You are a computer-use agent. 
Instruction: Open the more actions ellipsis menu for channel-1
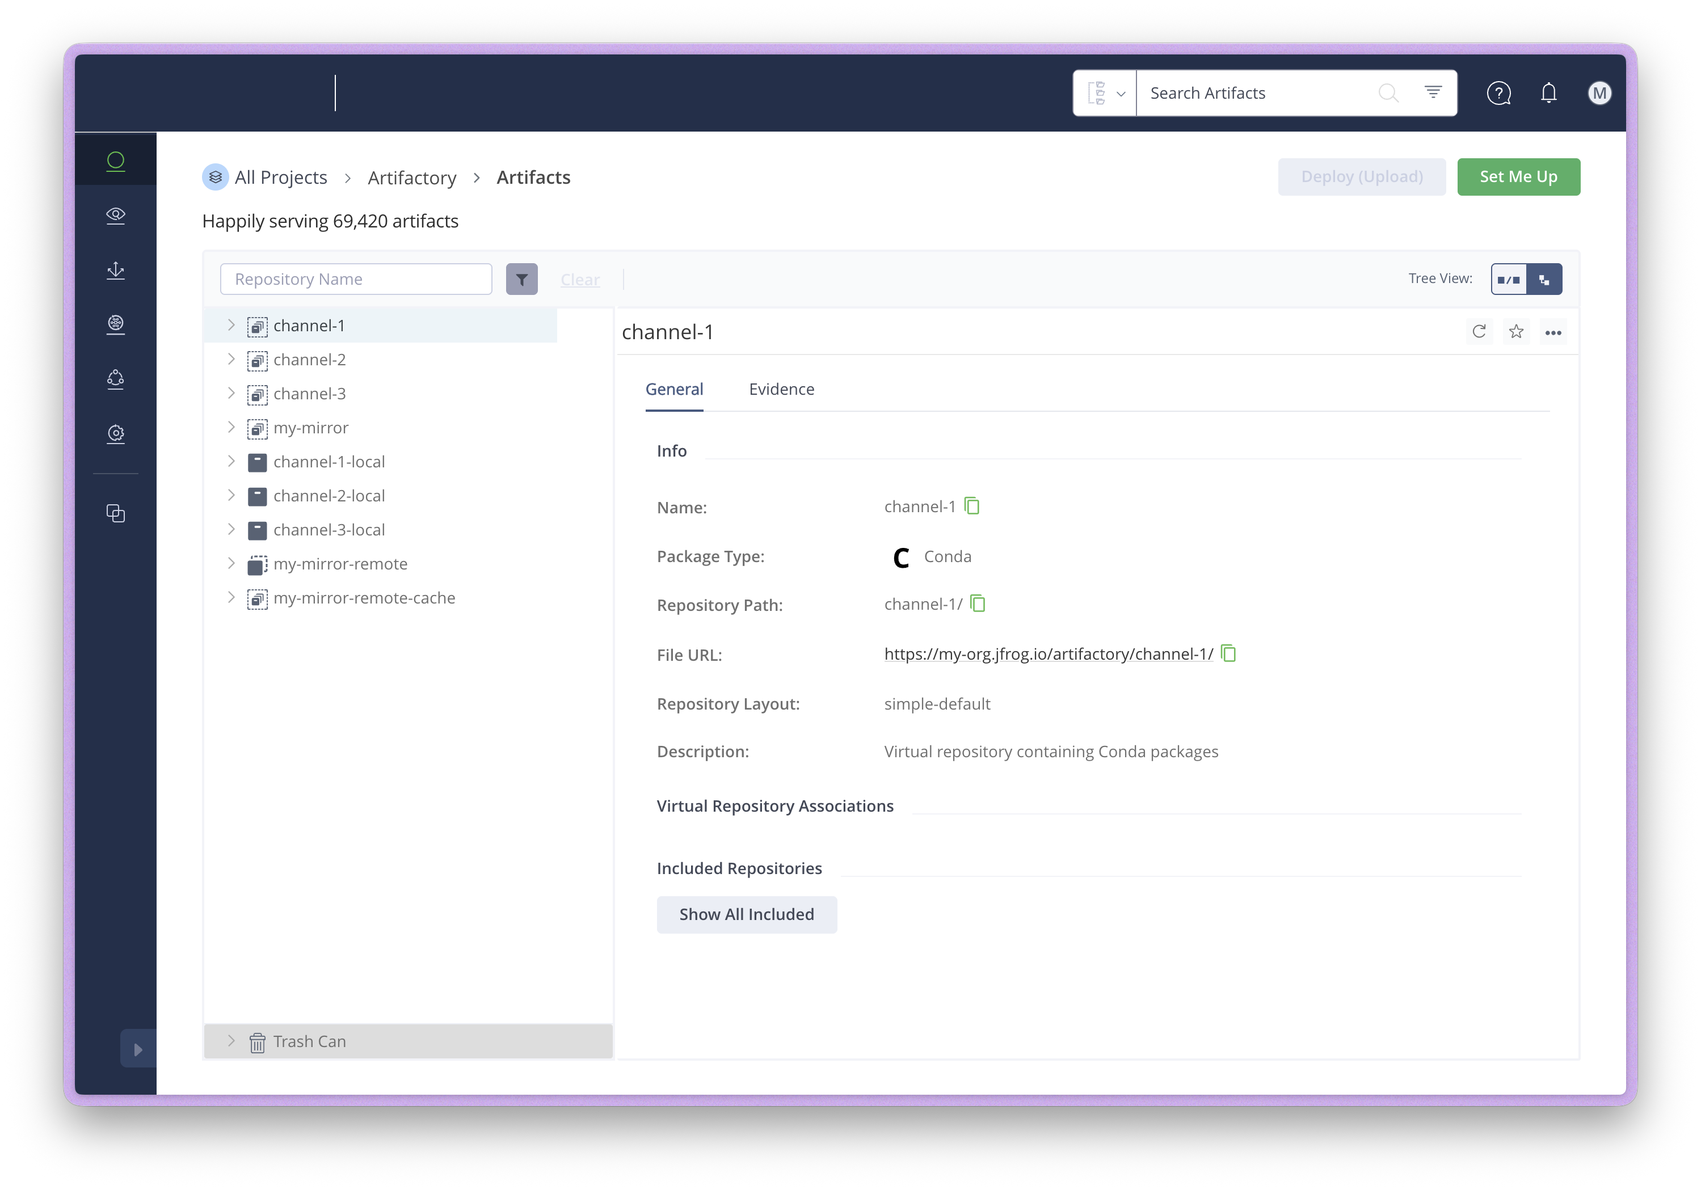[x=1553, y=332]
